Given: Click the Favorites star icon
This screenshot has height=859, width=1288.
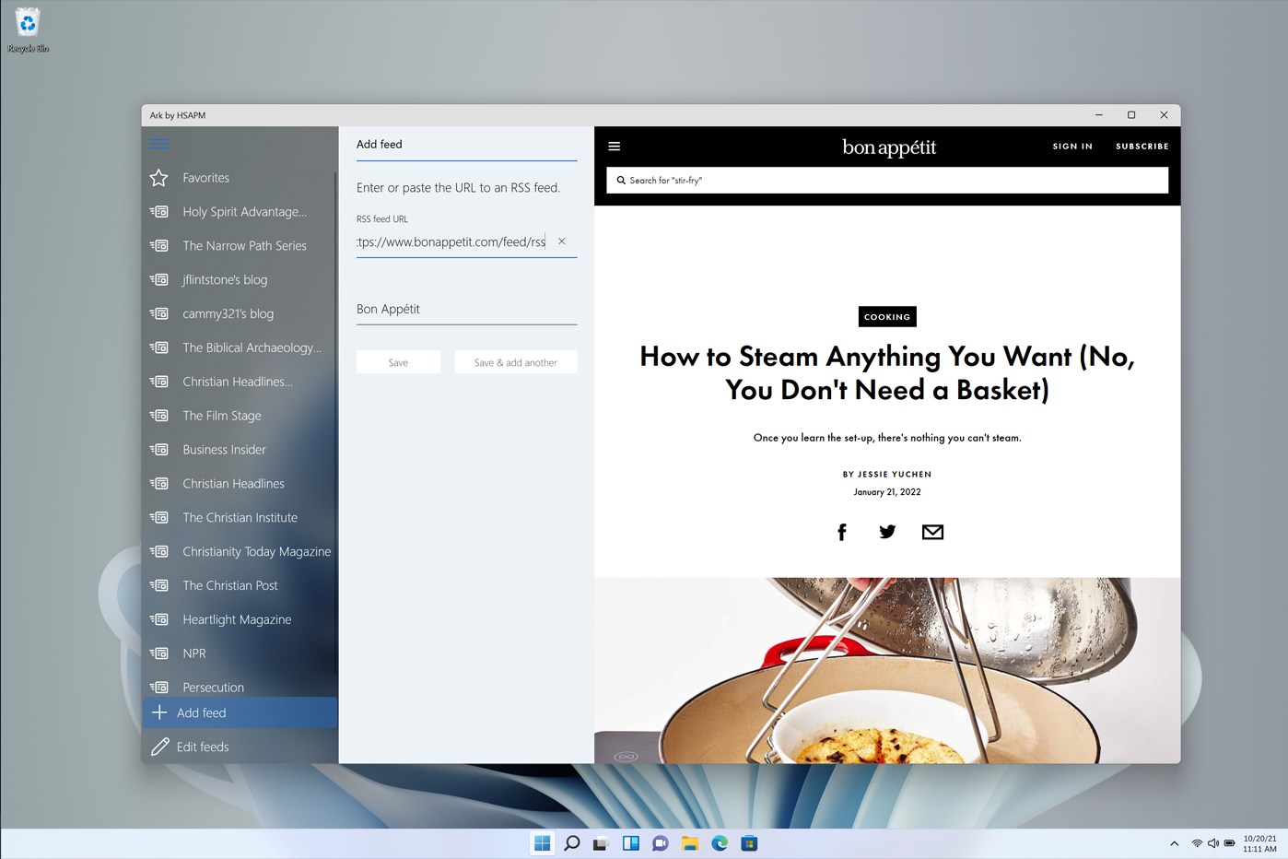Looking at the screenshot, I should [x=158, y=178].
